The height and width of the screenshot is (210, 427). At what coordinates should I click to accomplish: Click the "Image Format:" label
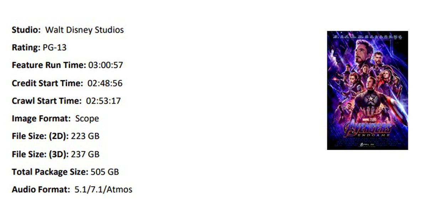click(41, 118)
